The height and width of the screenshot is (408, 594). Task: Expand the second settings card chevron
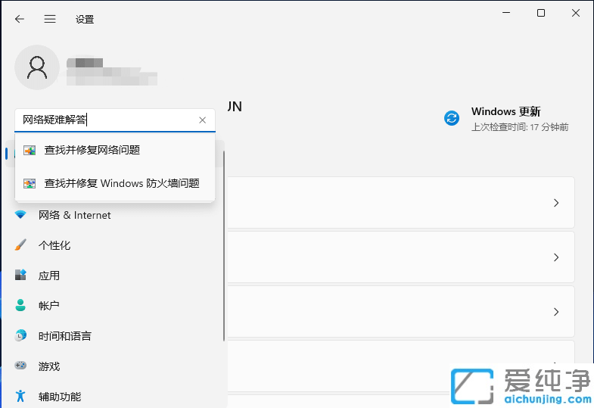pos(556,257)
